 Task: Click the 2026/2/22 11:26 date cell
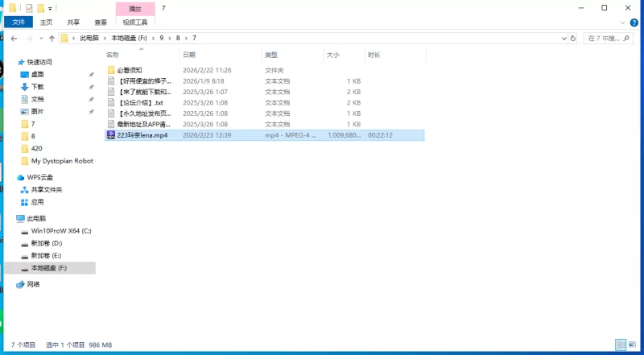click(x=207, y=70)
